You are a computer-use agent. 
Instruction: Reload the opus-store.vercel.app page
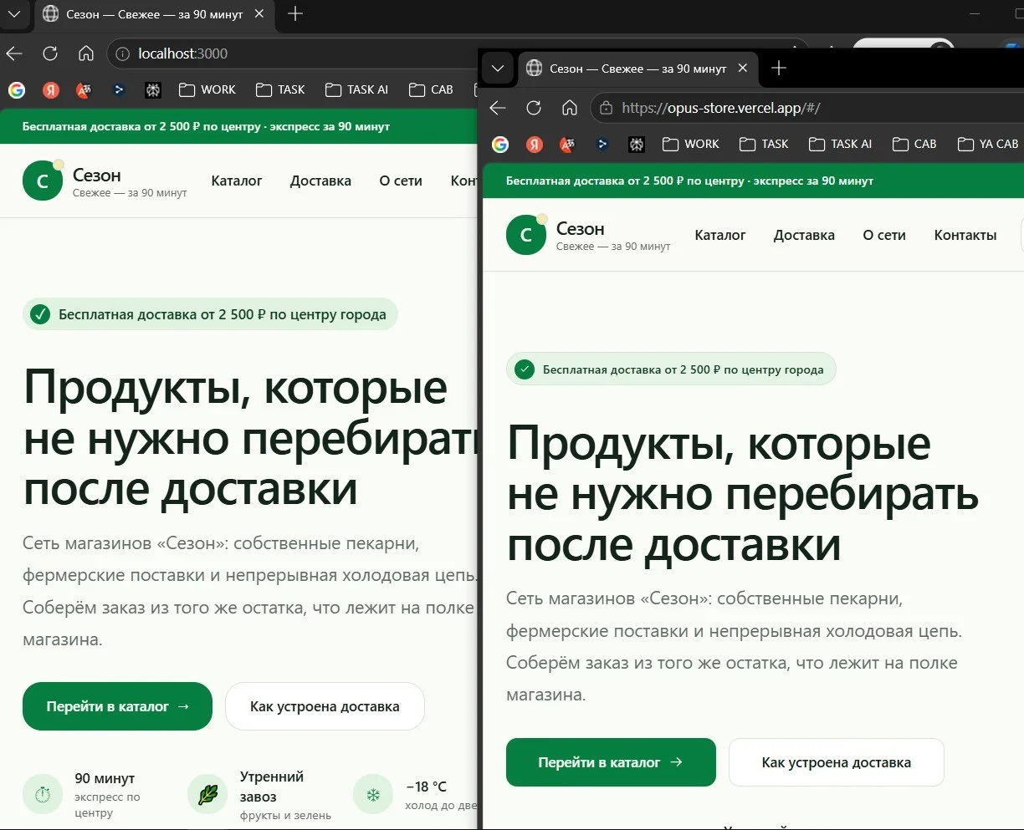534,108
